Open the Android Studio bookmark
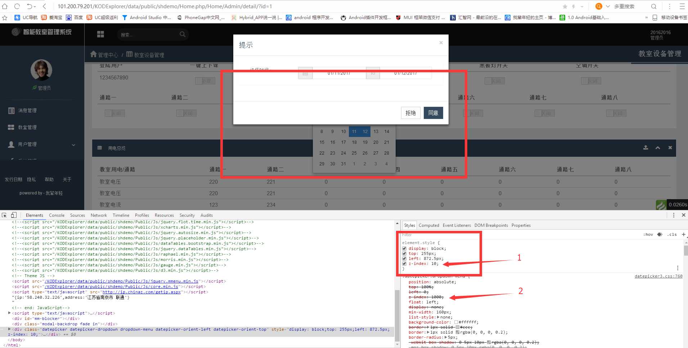This screenshot has width=688, height=348. click(147, 17)
